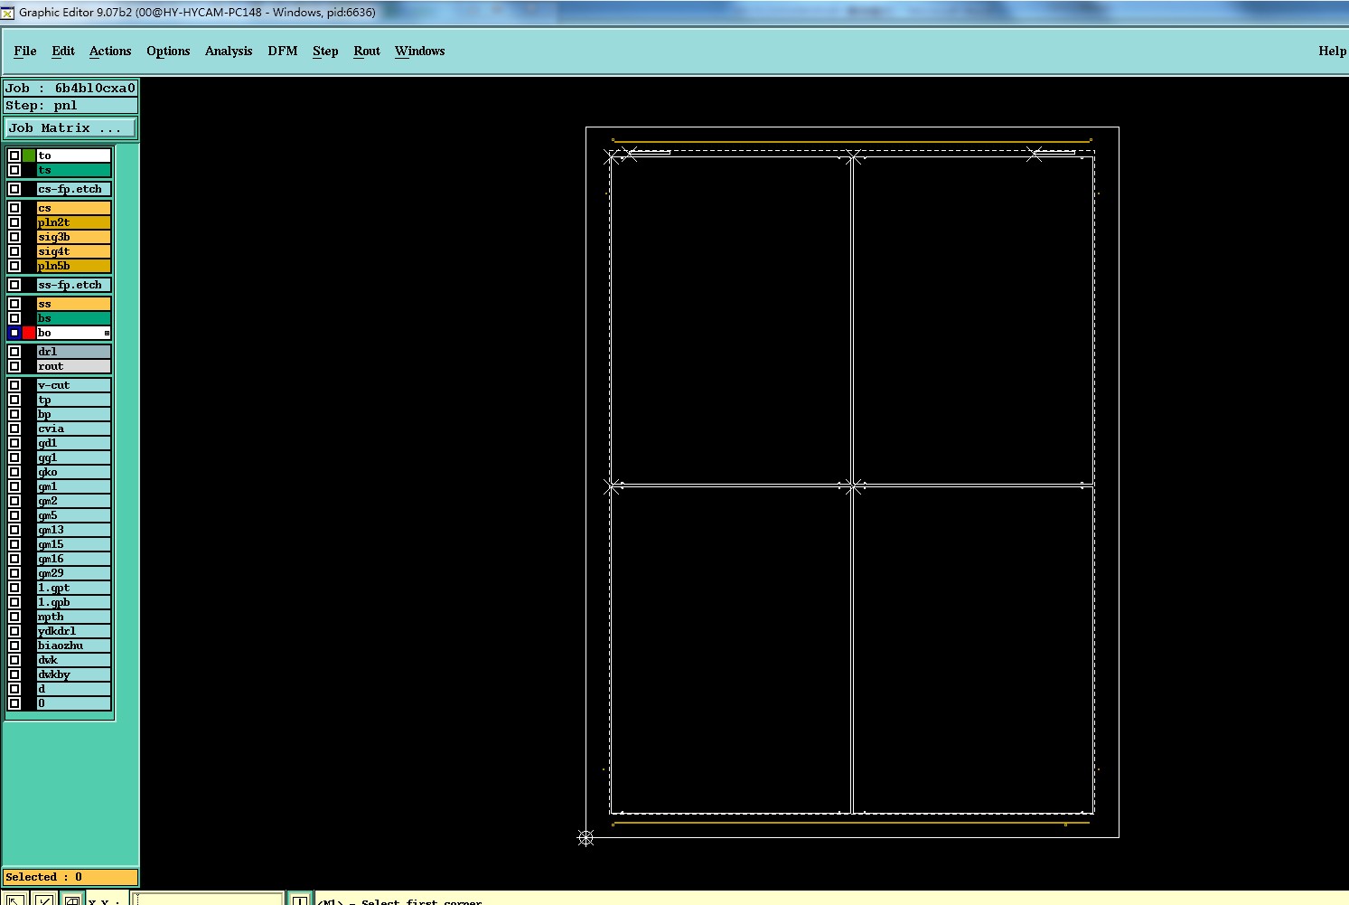Select the cvia layer name
This screenshot has width=1349, height=905.
pyautogui.click(x=73, y=429)
